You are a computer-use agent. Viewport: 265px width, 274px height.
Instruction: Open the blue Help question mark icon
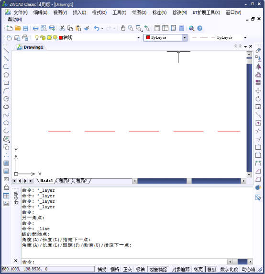pyautogui.click(x=199, y=28)
